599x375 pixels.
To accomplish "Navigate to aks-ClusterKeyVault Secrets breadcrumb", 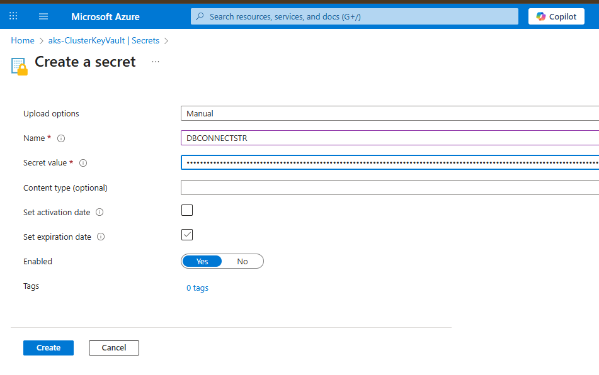I will (103, 40).
